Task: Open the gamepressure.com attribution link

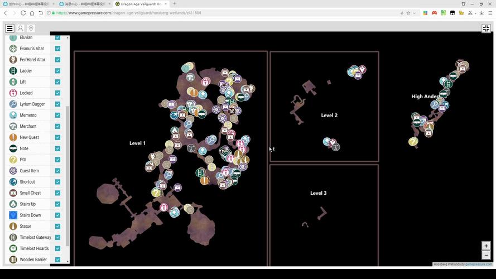Action: (x=479, y=264)
